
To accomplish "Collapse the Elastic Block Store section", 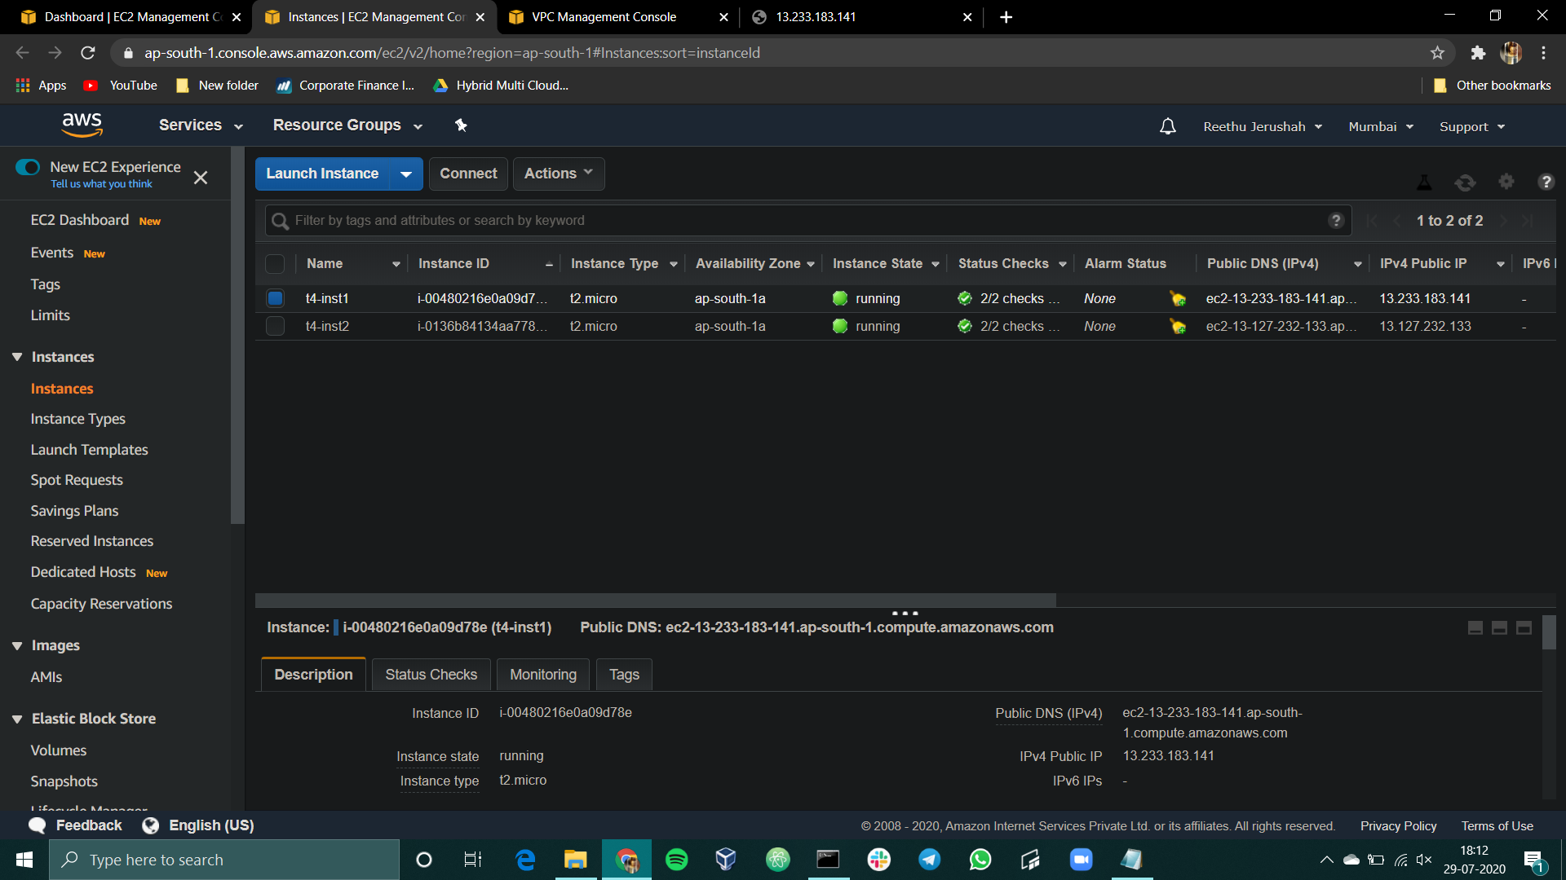I will 17,719.
